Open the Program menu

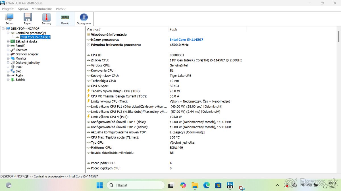pyautogui.click(x=8, y=9)
